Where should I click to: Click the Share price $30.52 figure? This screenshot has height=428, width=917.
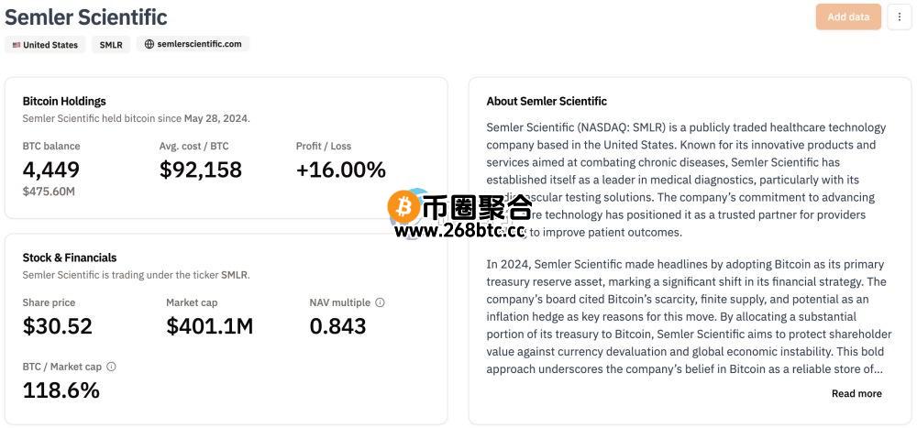(57, 326)
